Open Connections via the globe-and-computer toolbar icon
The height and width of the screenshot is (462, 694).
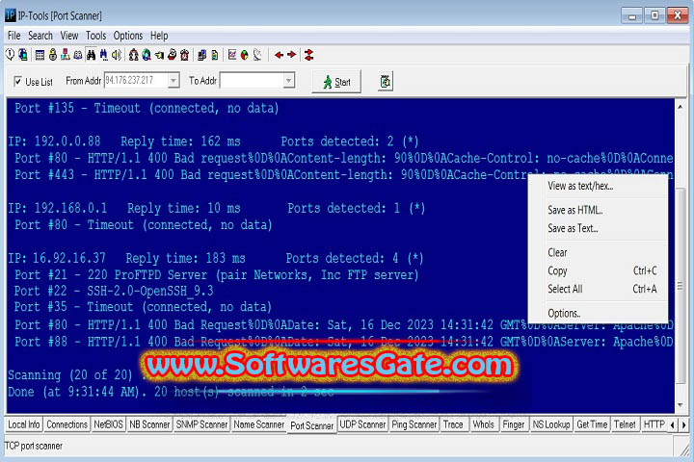pos(22,55)
